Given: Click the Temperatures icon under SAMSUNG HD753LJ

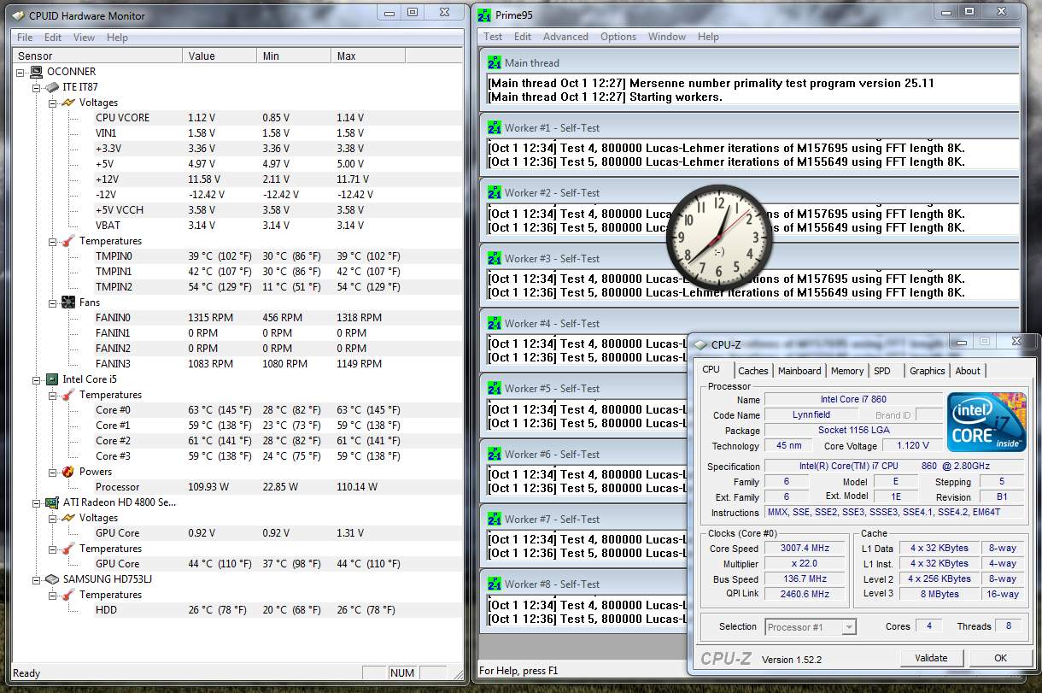Looking at the screenshot, I should (x=68, y=595).
